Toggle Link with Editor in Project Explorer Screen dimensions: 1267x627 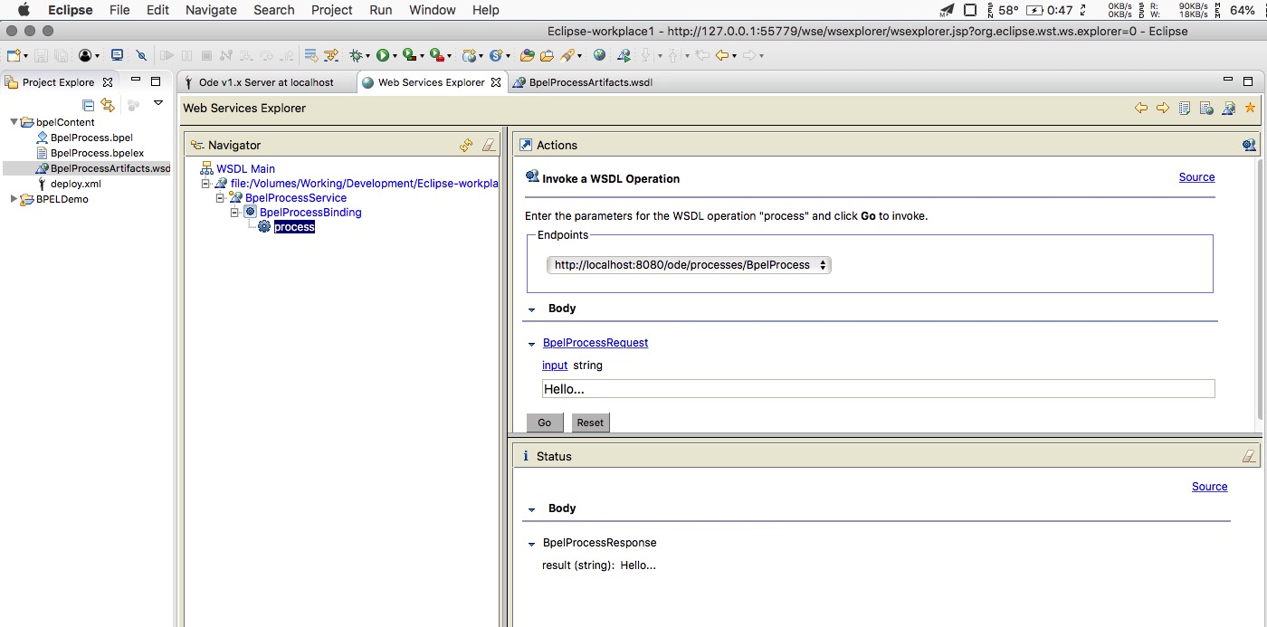pos(108,105)
